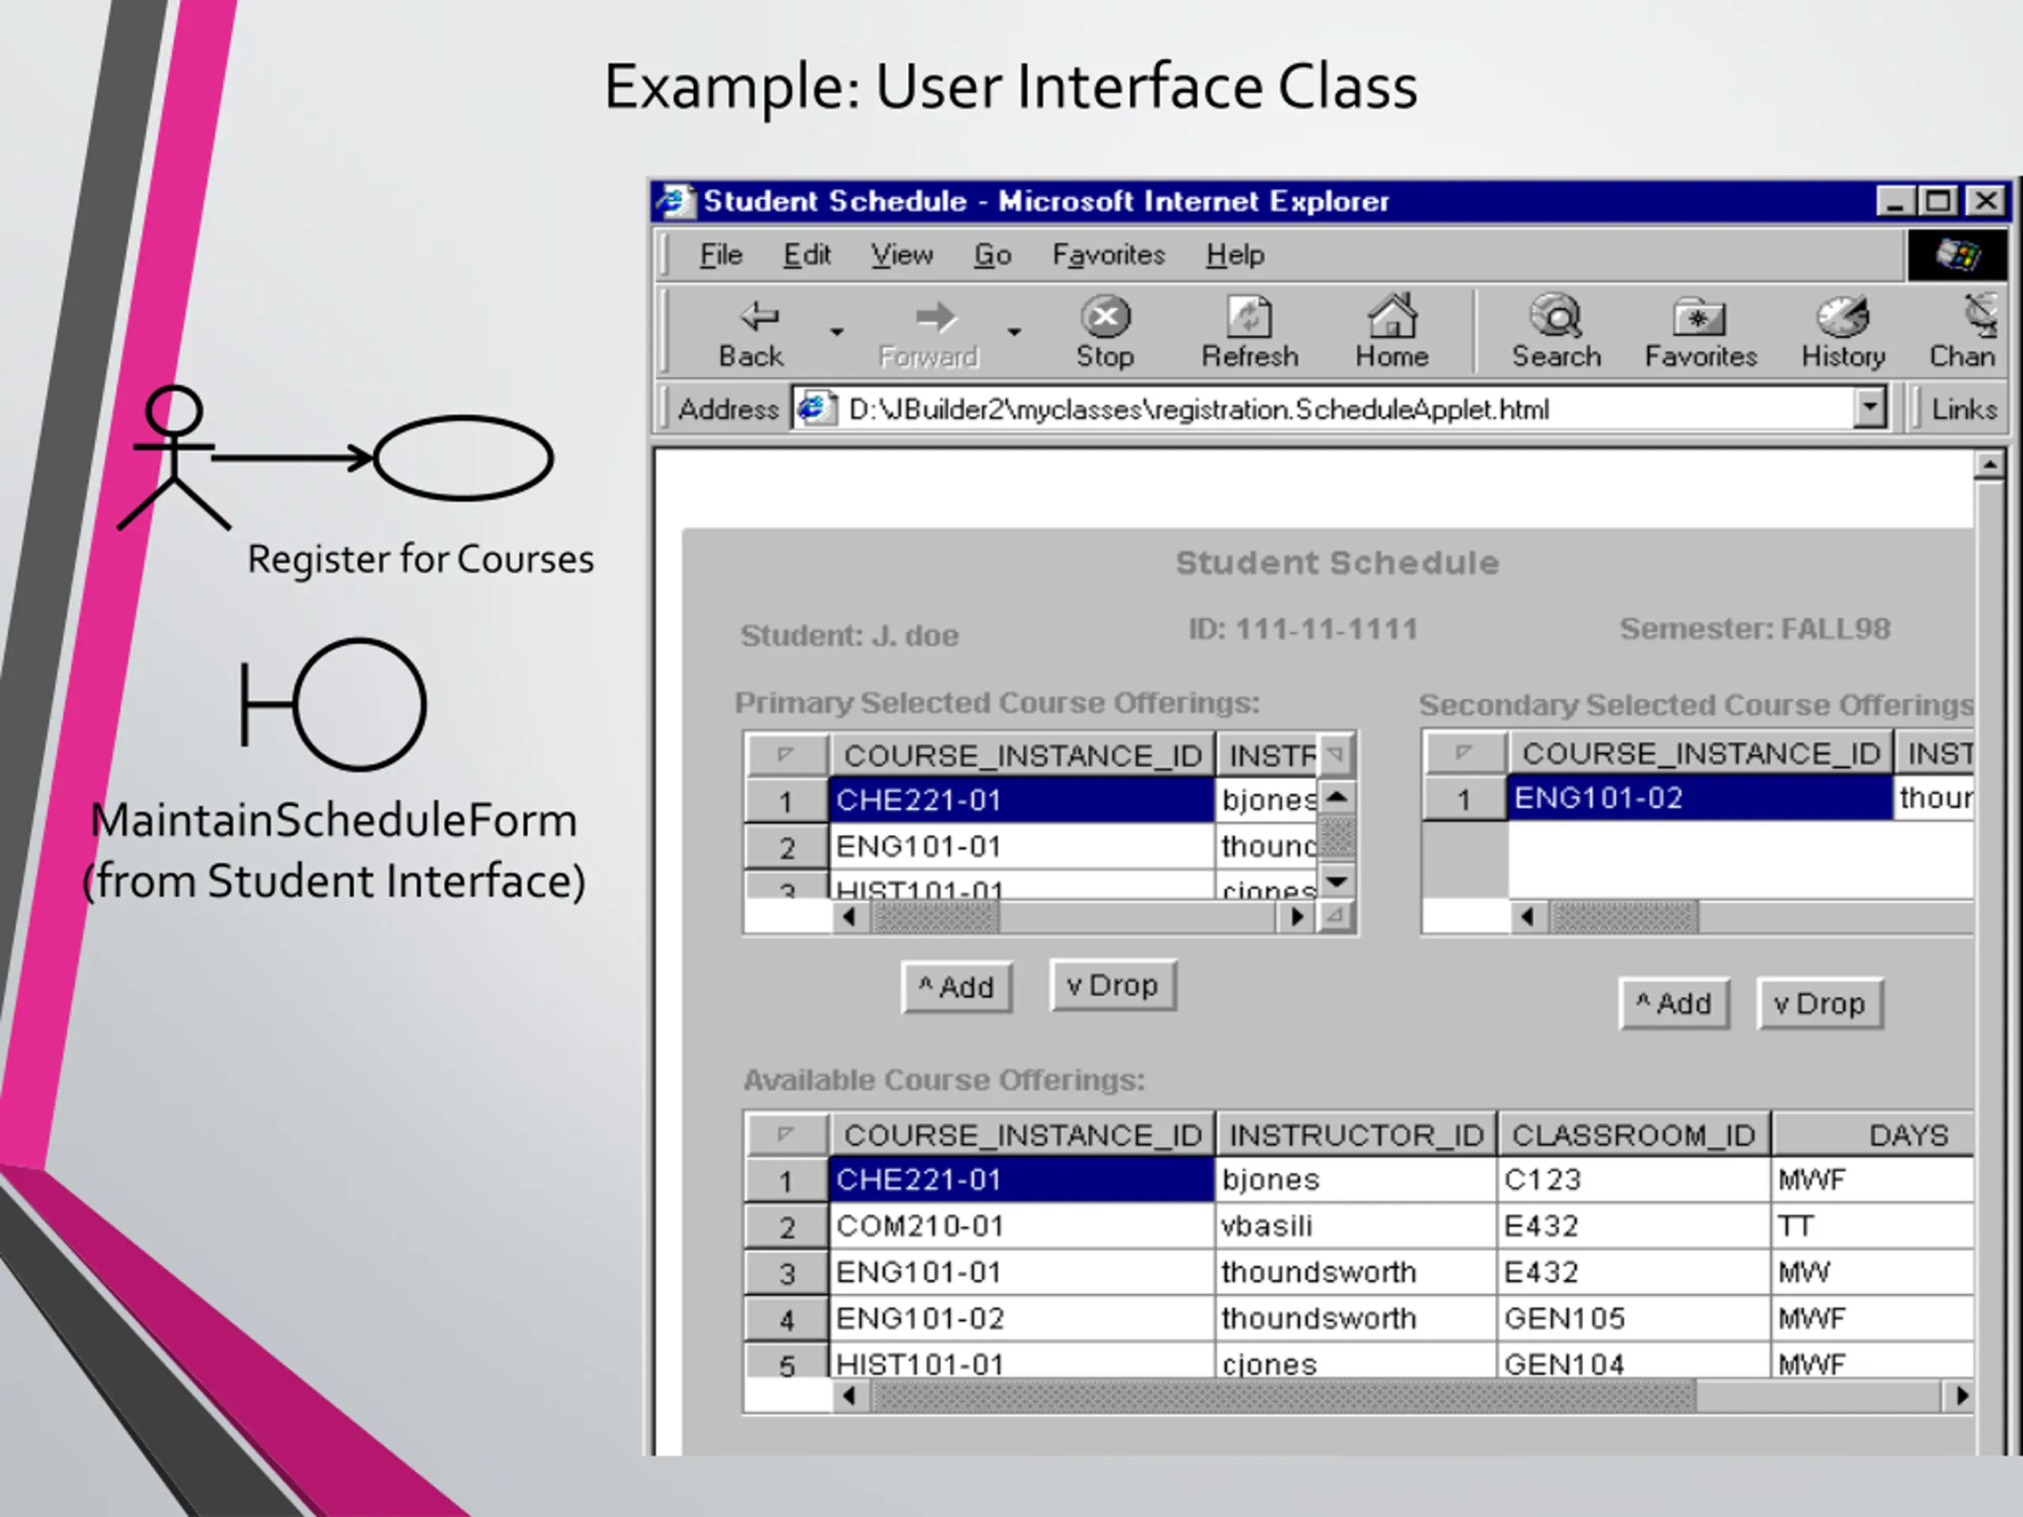Open the Favorites menu
Image resolution: width=2023 pixels, height=1517 pixels.
click(x=1109, y=255)
